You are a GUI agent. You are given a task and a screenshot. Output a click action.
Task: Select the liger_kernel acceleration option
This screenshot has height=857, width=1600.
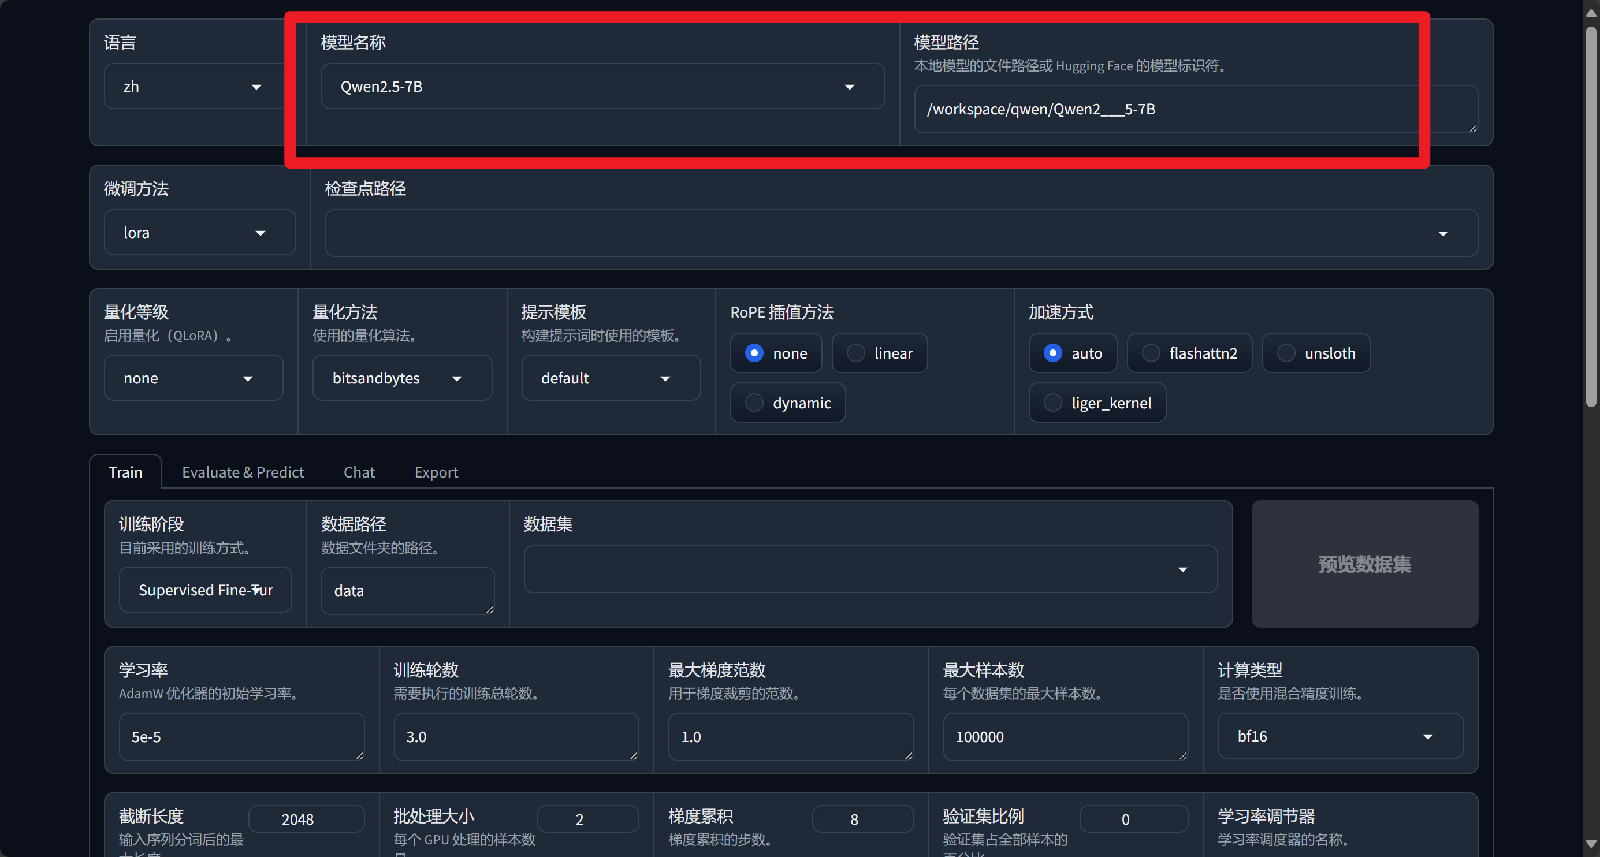click(x=1052, y=403)
